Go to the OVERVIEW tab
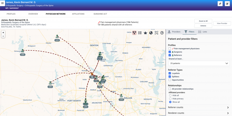The height and width of the screenshot is (116, 232). click(x=33, y=14)
